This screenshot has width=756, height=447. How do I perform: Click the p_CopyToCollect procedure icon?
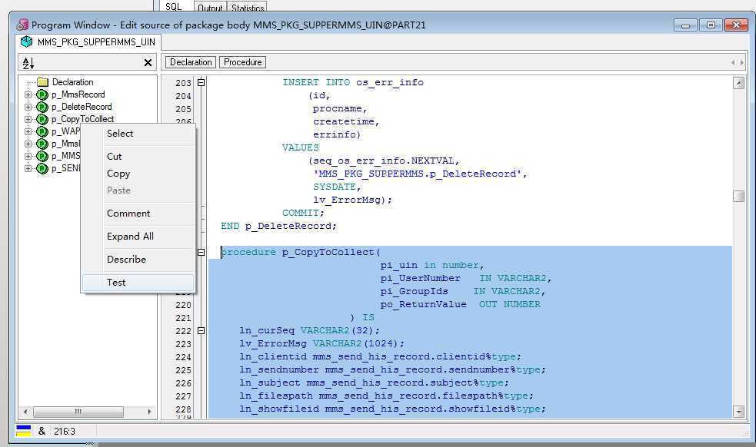coord(42,119)
